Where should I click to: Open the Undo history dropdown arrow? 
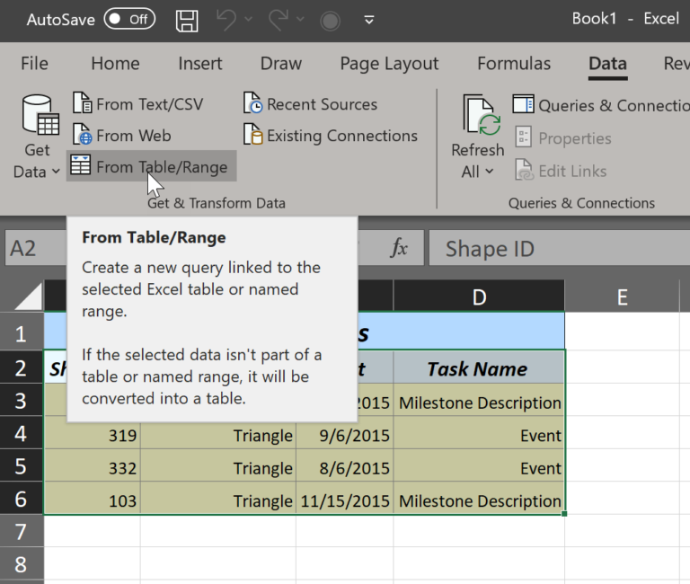tap(248, 20)
